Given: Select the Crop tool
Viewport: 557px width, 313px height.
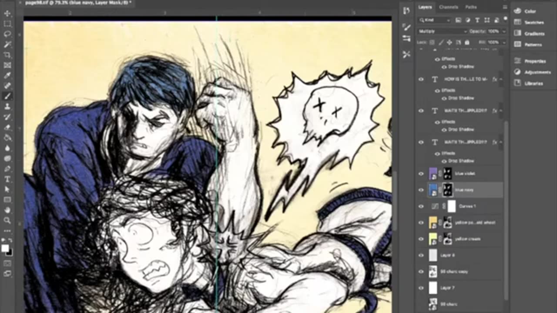Looking at the screenshot, I should click(x=7, y=55).
